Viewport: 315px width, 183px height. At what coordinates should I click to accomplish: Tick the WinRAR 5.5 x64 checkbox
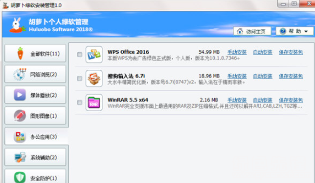(x=80, y=102)
